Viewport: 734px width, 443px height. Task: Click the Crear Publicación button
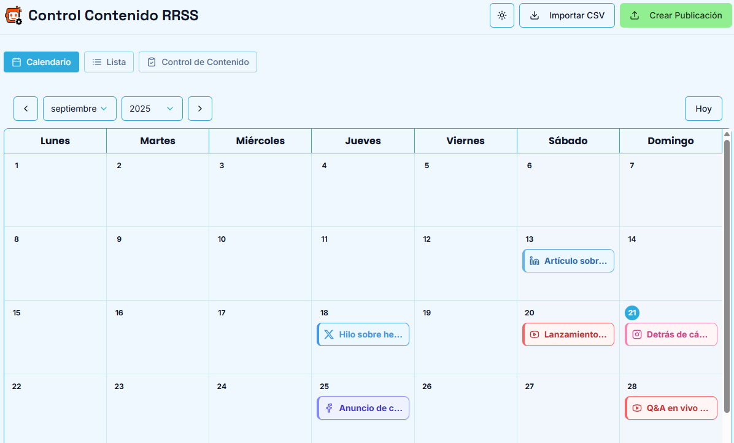coord(676,15)
